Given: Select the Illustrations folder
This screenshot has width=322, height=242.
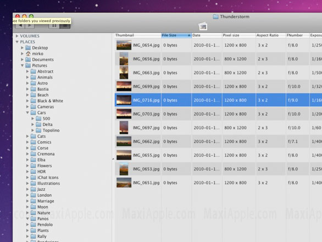Looking at the screenshot, I should click(48, 183).
